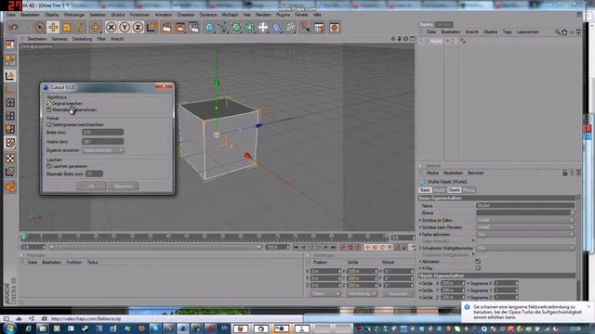Click the blue cube primitive icon
The width and height of the screenshot is (595, 334).
coord(209,27)
